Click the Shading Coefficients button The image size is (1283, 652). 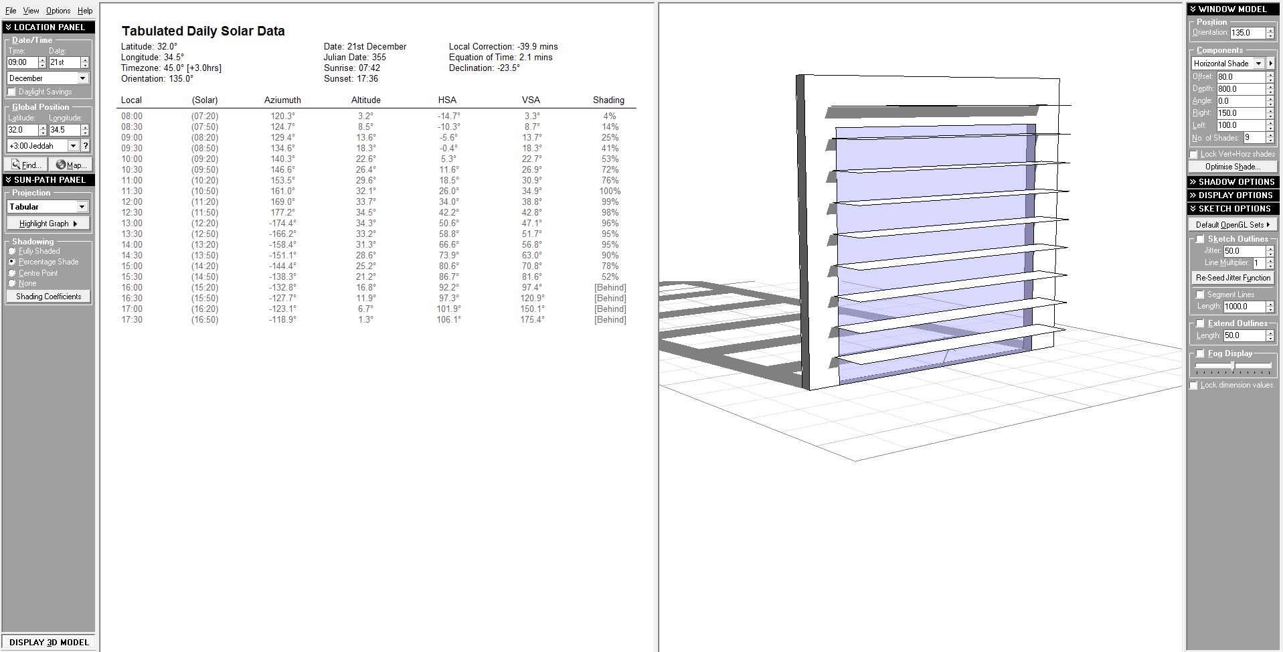point(48,297)
